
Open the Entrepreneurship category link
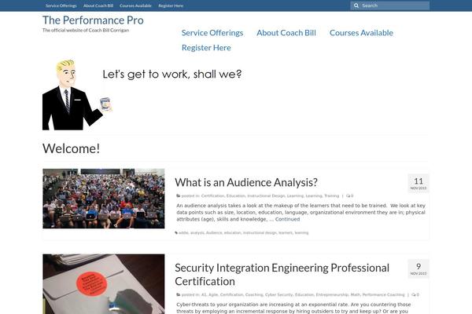click(x=332, y=295)
